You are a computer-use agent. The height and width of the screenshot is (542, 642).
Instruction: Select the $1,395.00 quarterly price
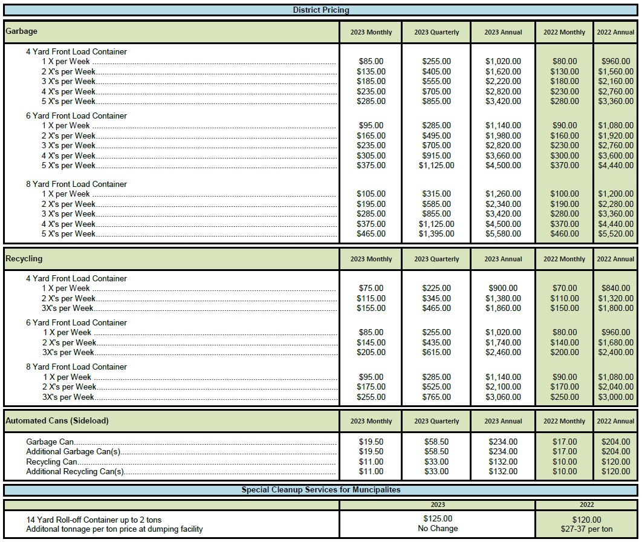point(436,234)
